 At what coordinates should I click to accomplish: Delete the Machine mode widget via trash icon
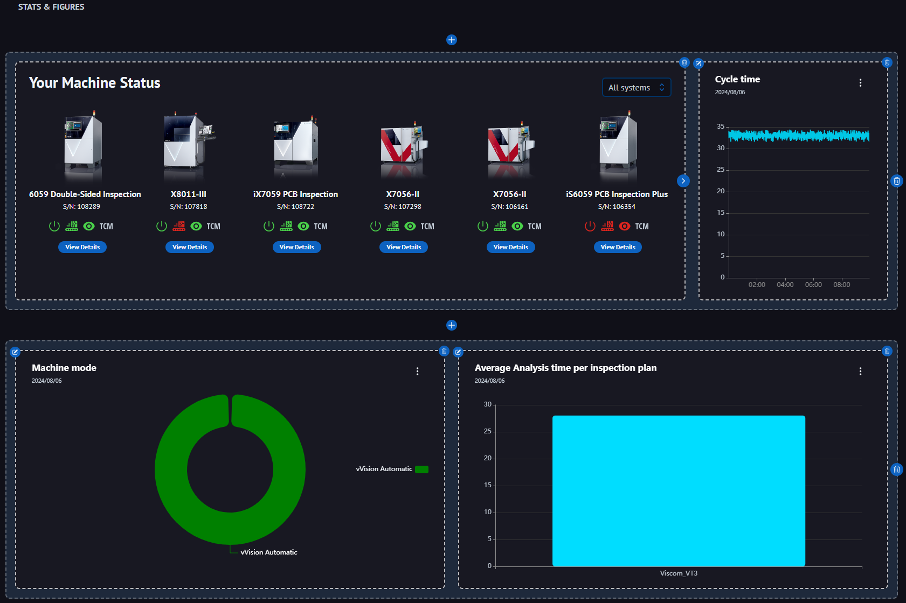click(x=444, y=352)
